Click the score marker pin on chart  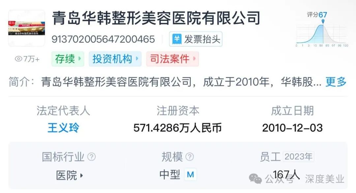tap(323, 21)
